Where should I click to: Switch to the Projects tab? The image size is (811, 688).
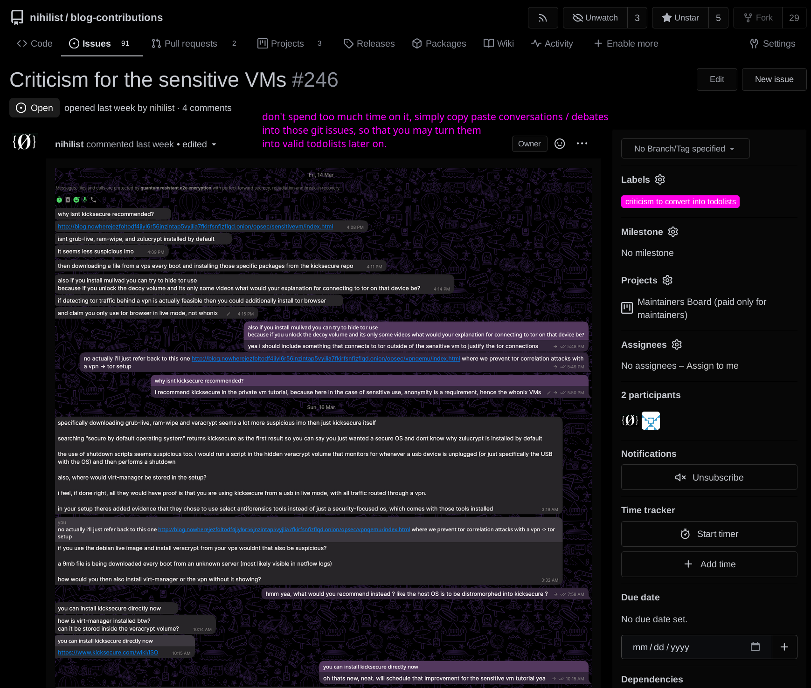290,43
